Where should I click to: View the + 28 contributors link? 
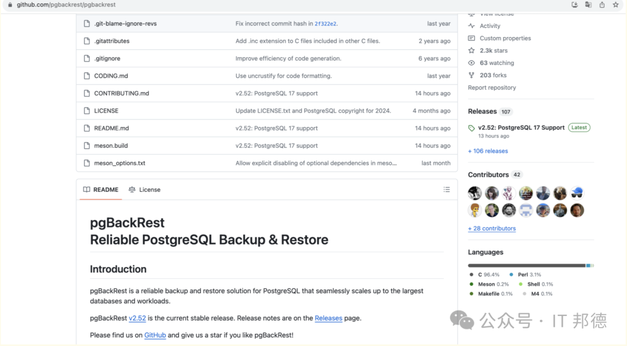(492, 228)
